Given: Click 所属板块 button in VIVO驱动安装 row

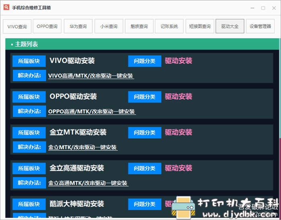Looking at the screenshot, I should [x=29, y=61].
